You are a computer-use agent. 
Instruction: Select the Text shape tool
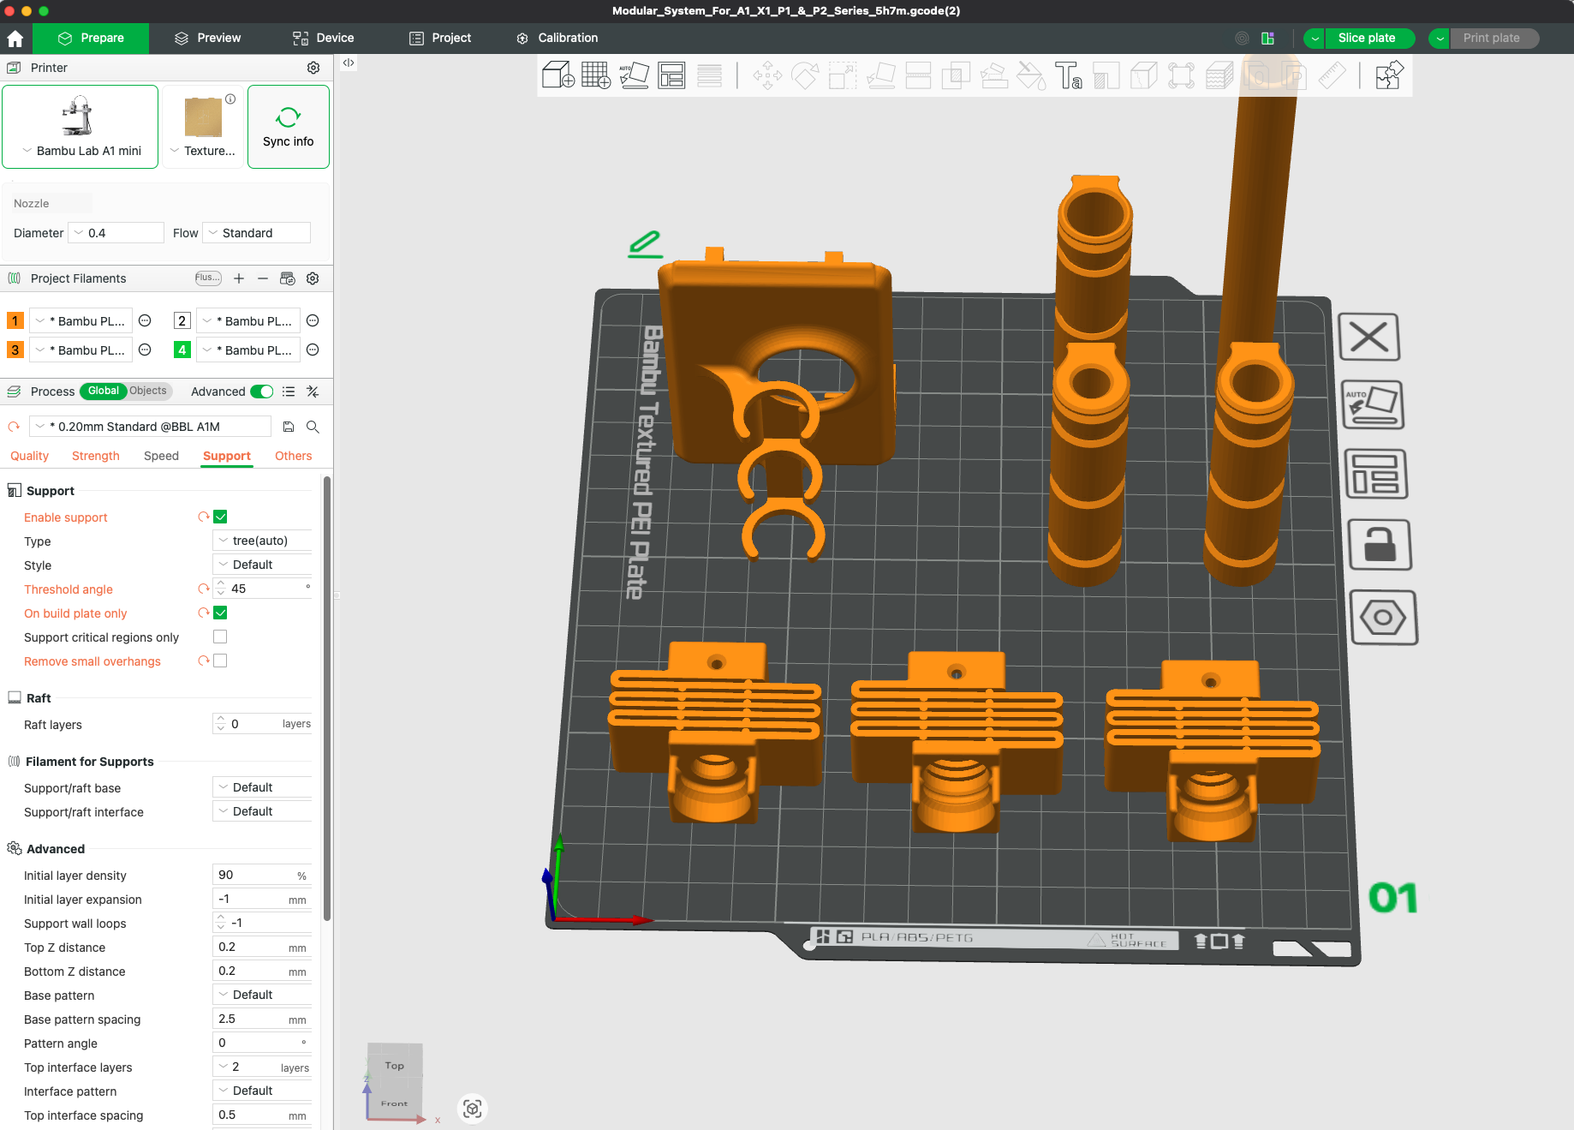[x=1068, y=75]
